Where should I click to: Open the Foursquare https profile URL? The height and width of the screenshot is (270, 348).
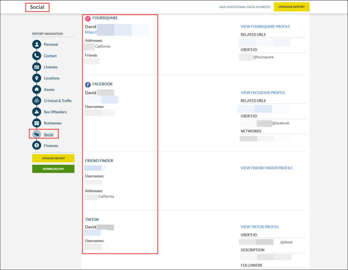tap(91, 32)
